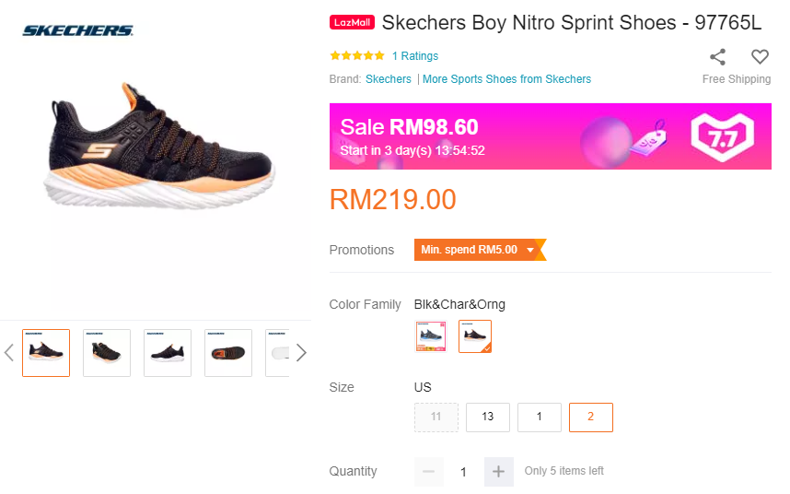
Task: Add product to wishlist with heart icon
Action: (x=760, y=57)
